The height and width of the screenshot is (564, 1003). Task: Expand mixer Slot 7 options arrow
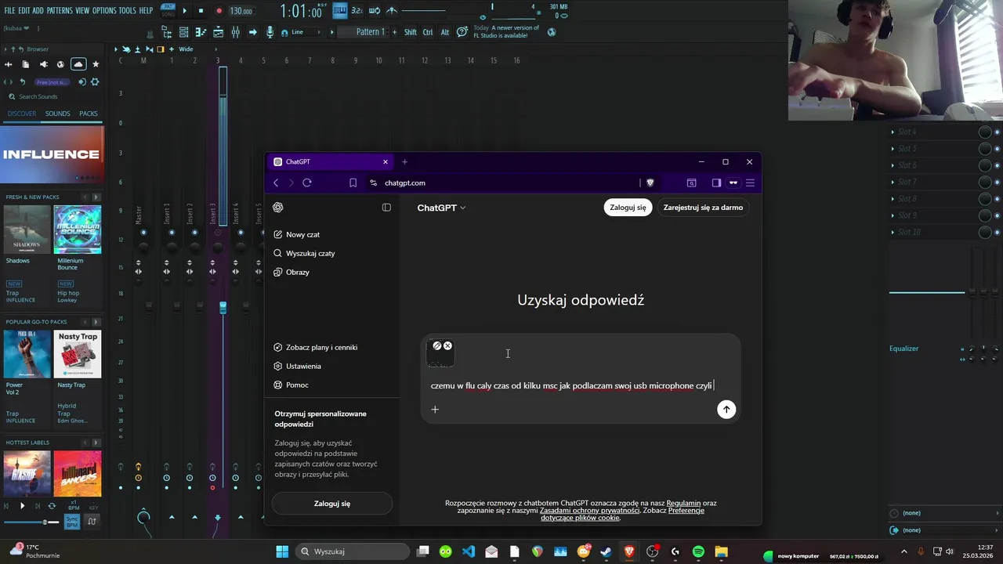pos(893,182)
